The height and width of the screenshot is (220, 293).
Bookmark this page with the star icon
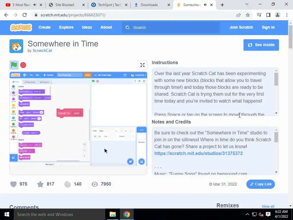coord(248,15)
